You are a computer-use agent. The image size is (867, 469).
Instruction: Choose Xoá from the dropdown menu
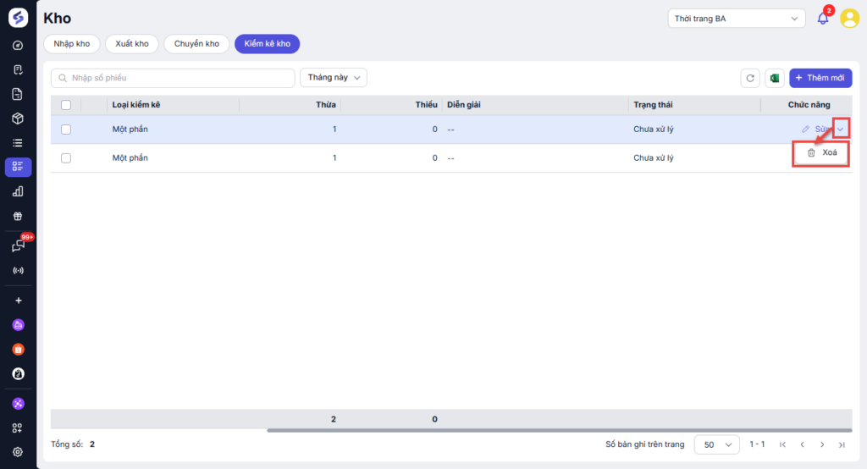tap(821, 152)
